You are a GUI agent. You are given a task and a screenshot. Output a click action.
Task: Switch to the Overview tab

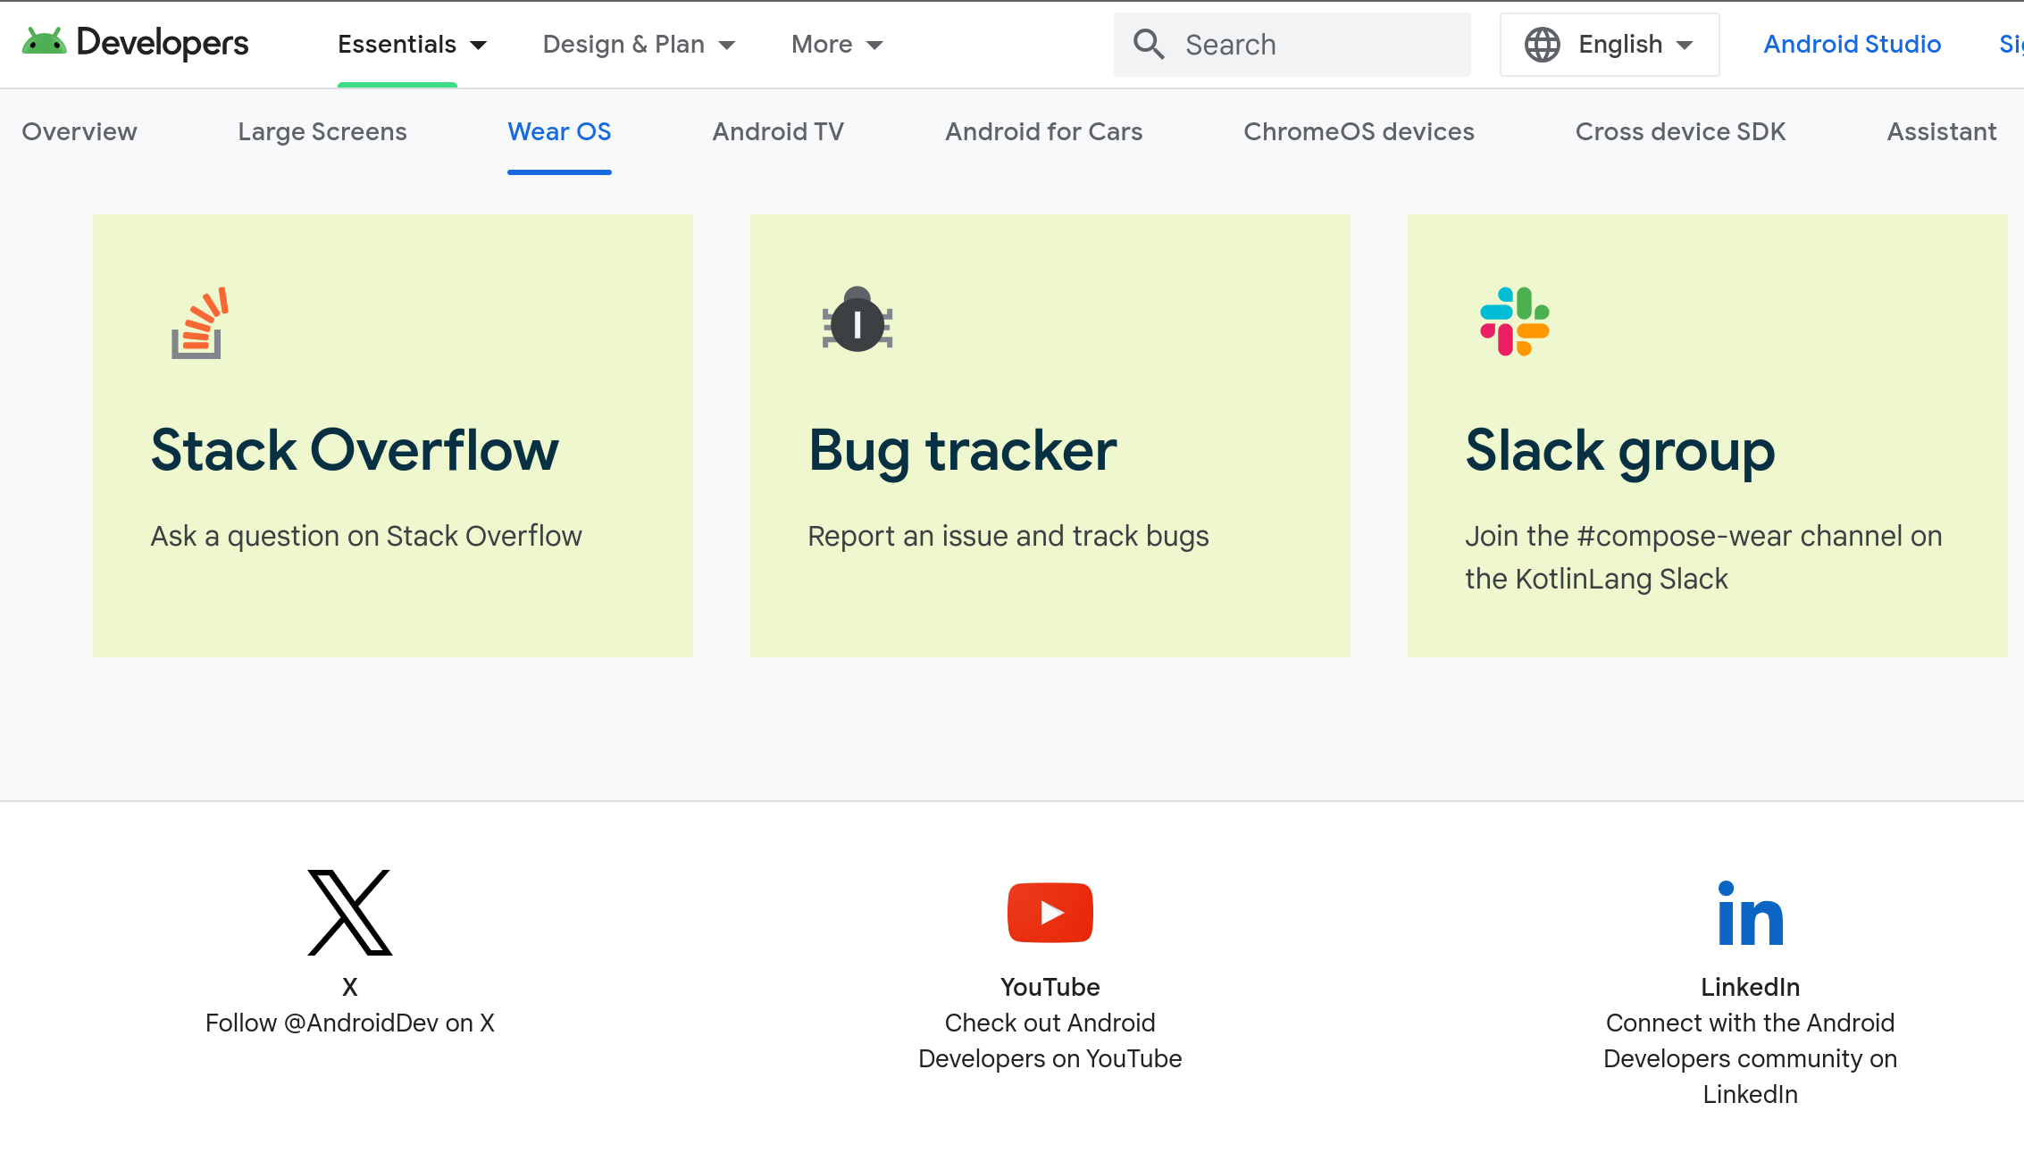tap(79, 131)
